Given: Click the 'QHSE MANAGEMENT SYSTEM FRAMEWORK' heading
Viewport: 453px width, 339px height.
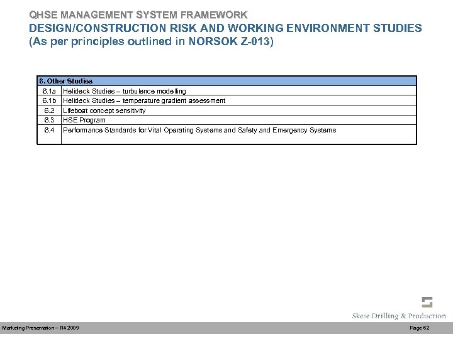Looking at the screenshot, I should (x=138, y=14).
